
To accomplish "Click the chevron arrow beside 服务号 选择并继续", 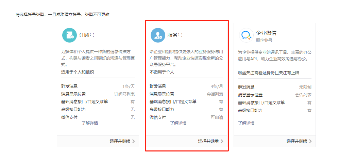I will click(x=222, y=141).
